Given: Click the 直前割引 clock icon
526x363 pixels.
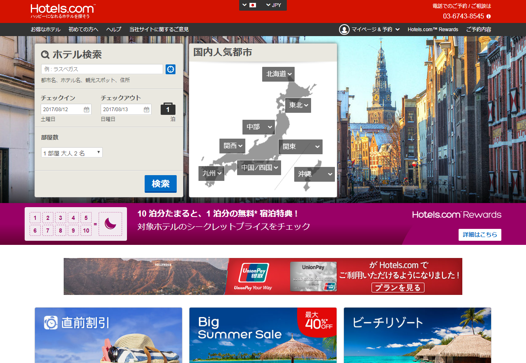Looking at the screenshot, I should (51, 322).
